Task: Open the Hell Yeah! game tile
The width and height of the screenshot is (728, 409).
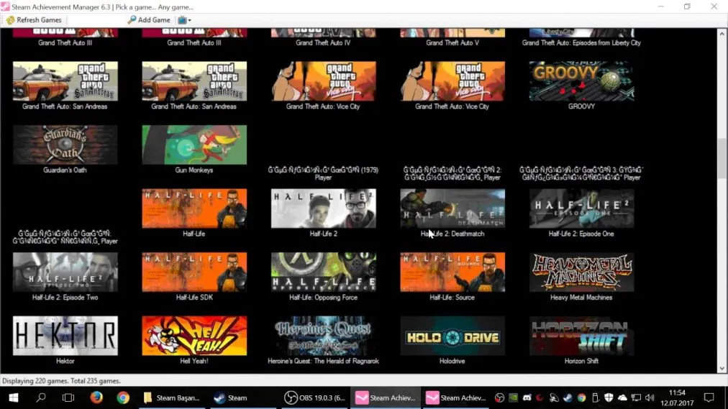Action: [194, 336]
